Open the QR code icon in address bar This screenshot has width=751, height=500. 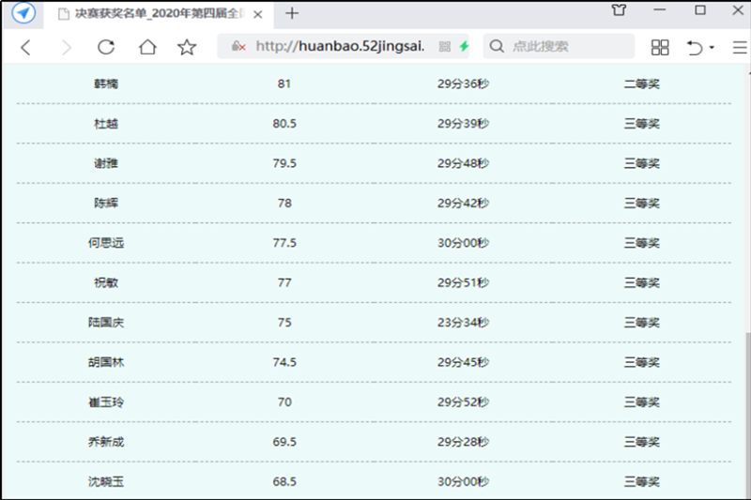click(x=445, y=47)
